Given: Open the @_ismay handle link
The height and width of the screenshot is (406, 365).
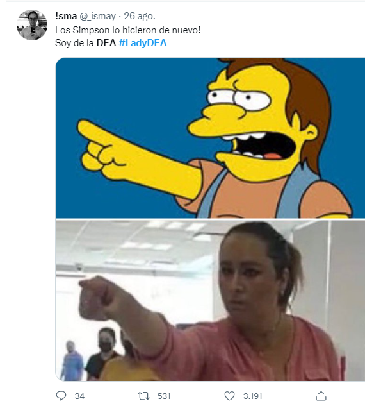Looking at the screenshot, I should (98, 16).
